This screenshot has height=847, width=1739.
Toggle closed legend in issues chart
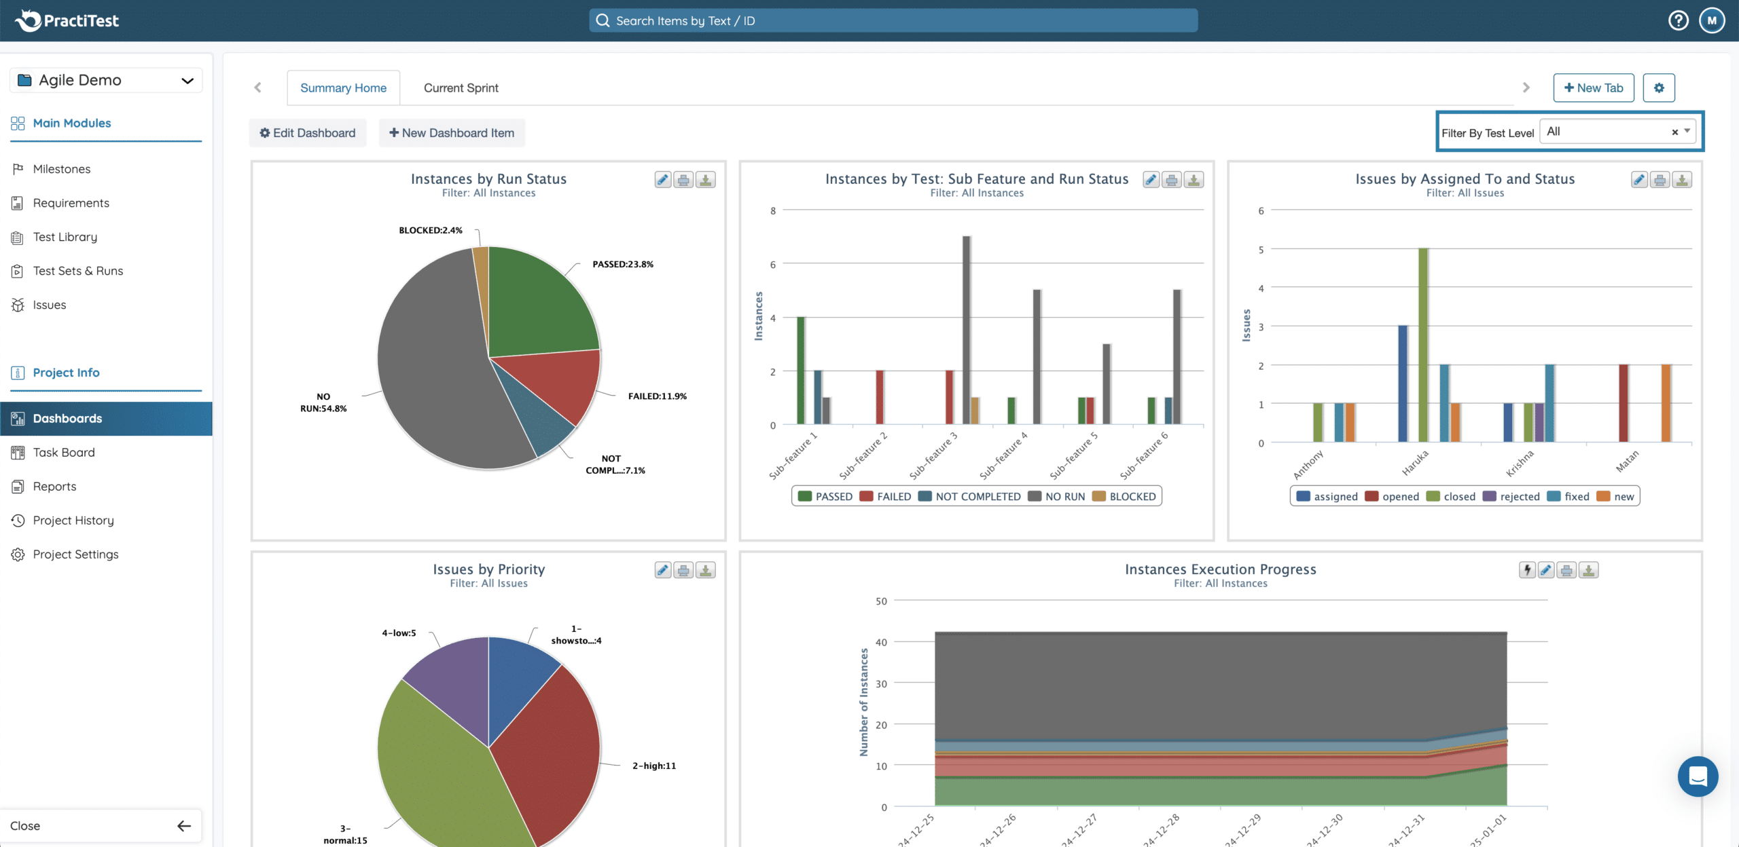click(x=1451, y=496)
